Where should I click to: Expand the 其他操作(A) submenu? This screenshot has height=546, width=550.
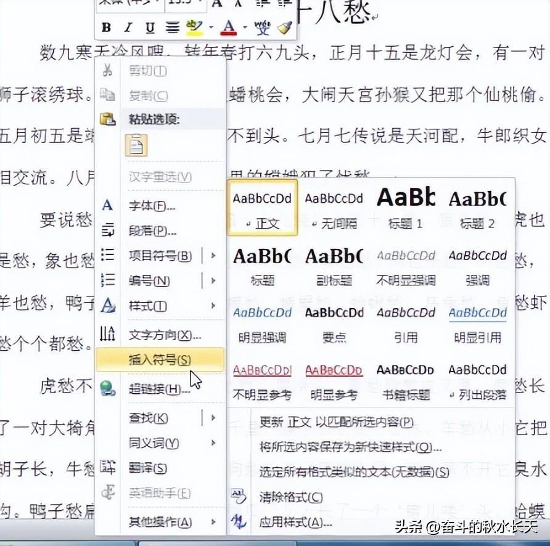point(213,522)
